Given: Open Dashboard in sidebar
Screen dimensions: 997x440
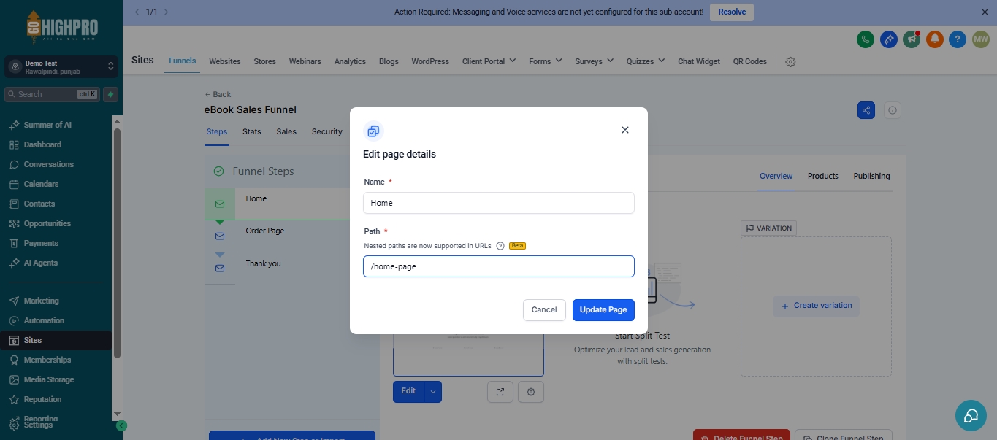Looking at the screenshot, I should 42,144.
